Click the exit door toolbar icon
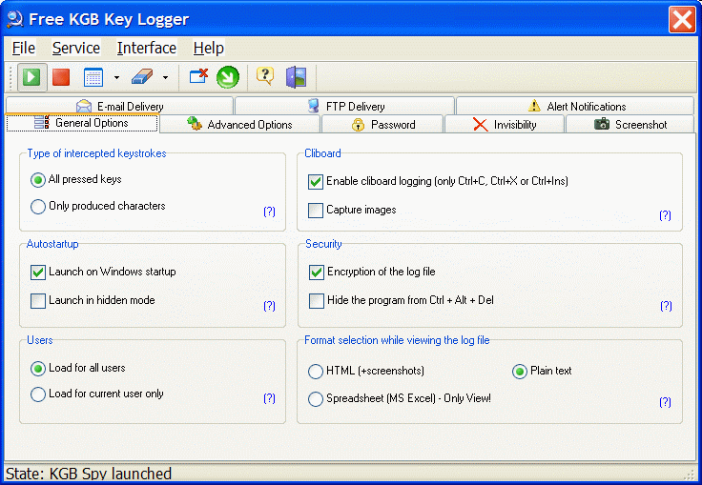 (x=297, y=77)
